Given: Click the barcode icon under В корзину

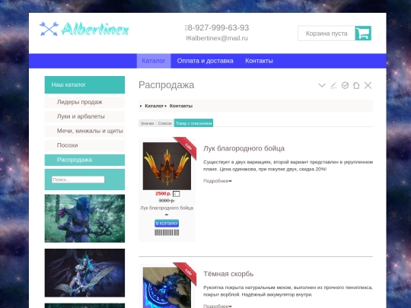Looking at the screenshot, I should [167, 233].
